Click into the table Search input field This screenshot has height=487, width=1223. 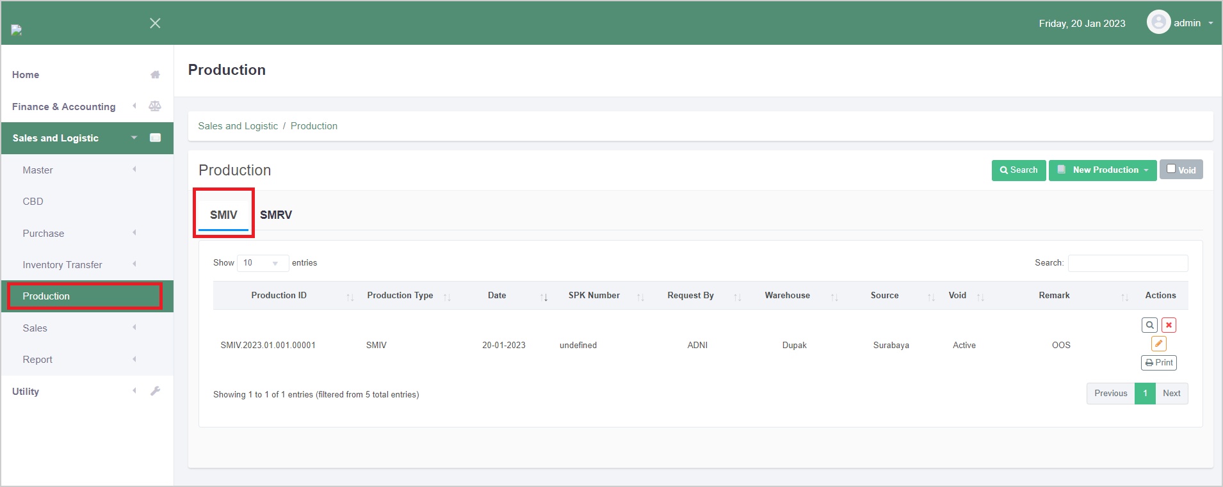pos(1128,263)
